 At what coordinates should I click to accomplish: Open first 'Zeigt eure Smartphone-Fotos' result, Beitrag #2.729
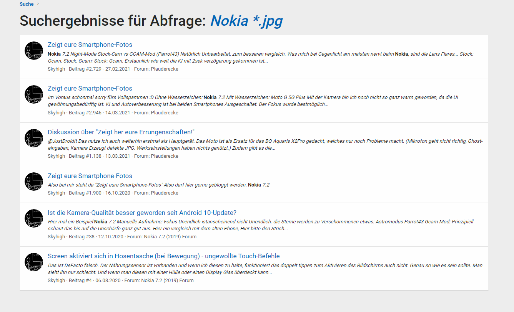tap(90, 45)
